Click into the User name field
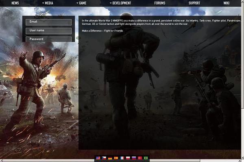Viewport: 244px width, 162px height. tap(48, 31)
